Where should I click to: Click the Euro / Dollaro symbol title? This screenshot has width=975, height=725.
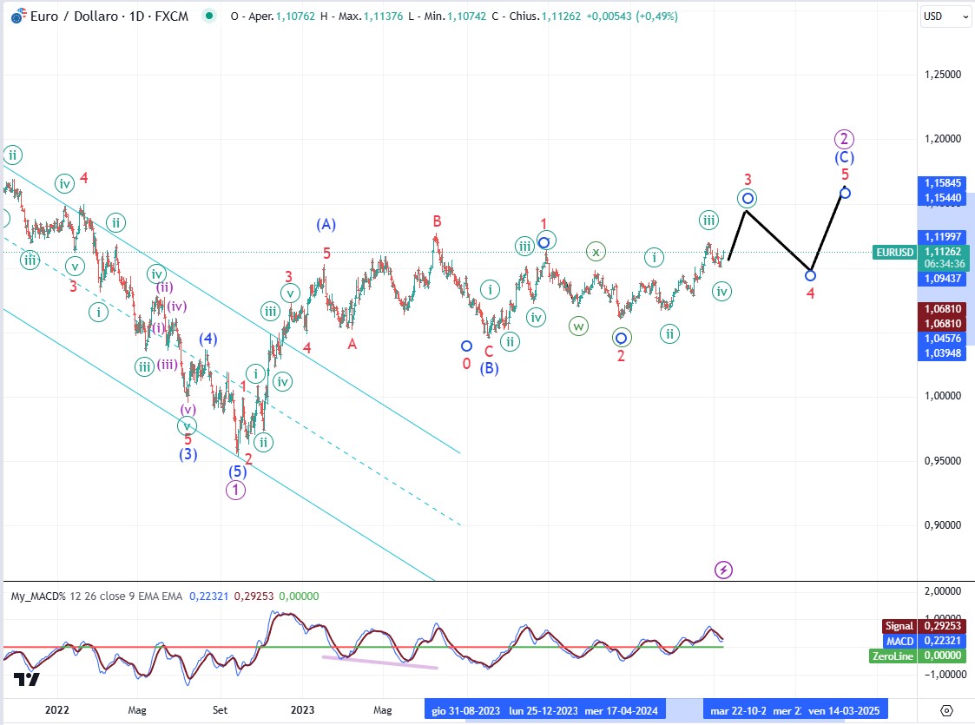tap(109, 16)
